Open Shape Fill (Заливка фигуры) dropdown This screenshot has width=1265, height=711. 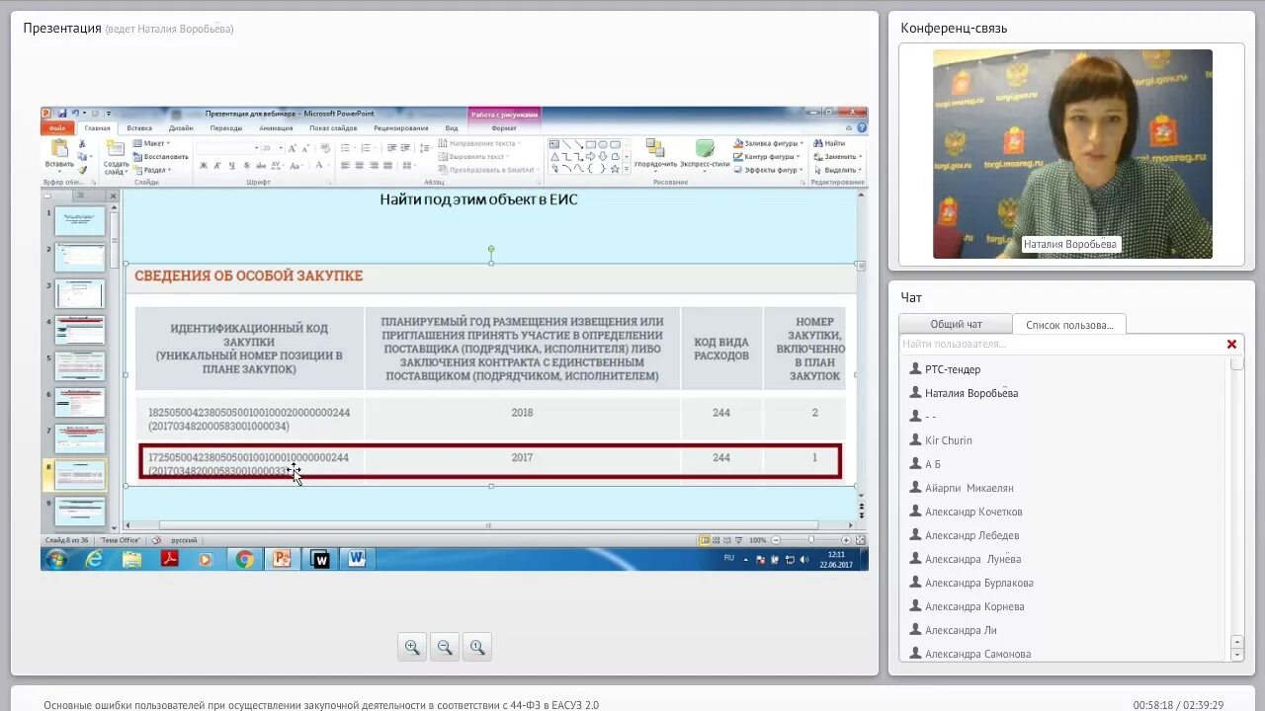769,144
